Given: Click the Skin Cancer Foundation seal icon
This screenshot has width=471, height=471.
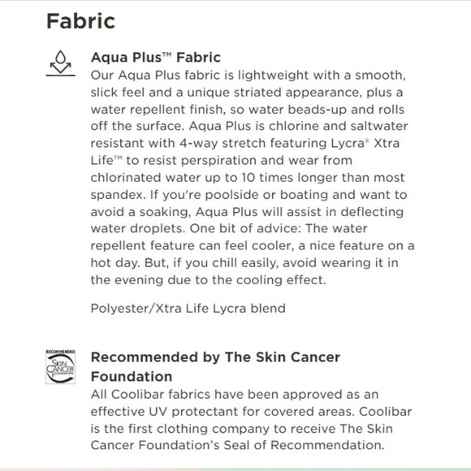Looking at the screenshot, I should click(60, 366).
